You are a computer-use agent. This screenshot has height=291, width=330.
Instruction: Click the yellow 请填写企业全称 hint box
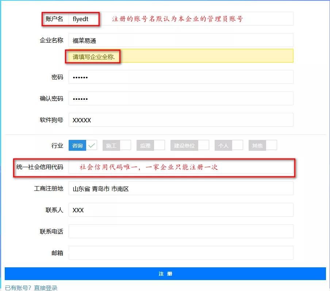[181, 56]
